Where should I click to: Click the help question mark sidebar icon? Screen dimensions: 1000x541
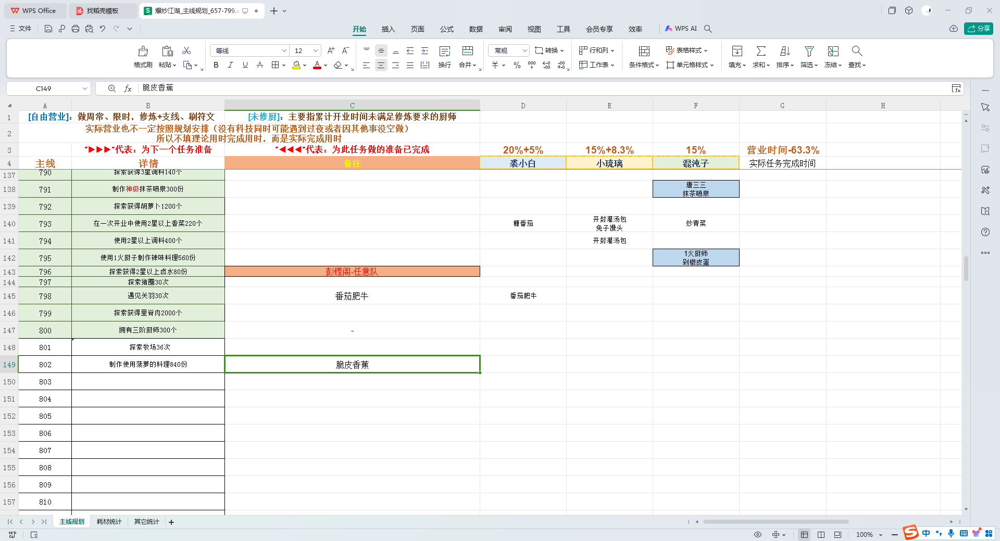pyautogui.click(x=985, y=232)
